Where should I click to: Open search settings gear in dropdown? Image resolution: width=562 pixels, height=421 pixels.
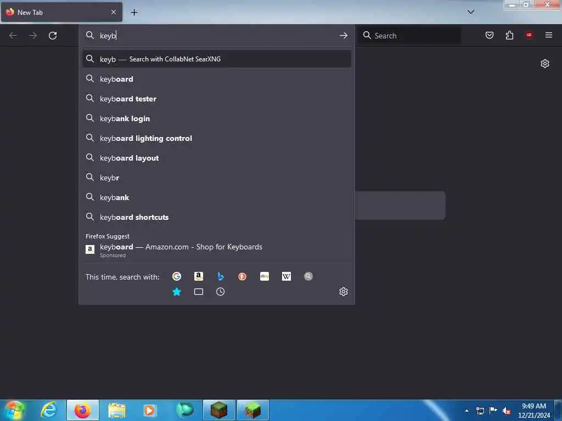tap(344, 292)
